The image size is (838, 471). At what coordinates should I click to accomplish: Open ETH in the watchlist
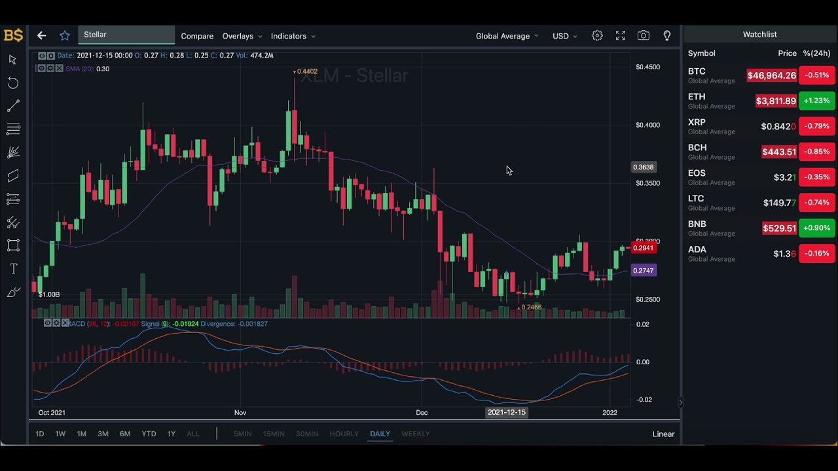point(760,101)
